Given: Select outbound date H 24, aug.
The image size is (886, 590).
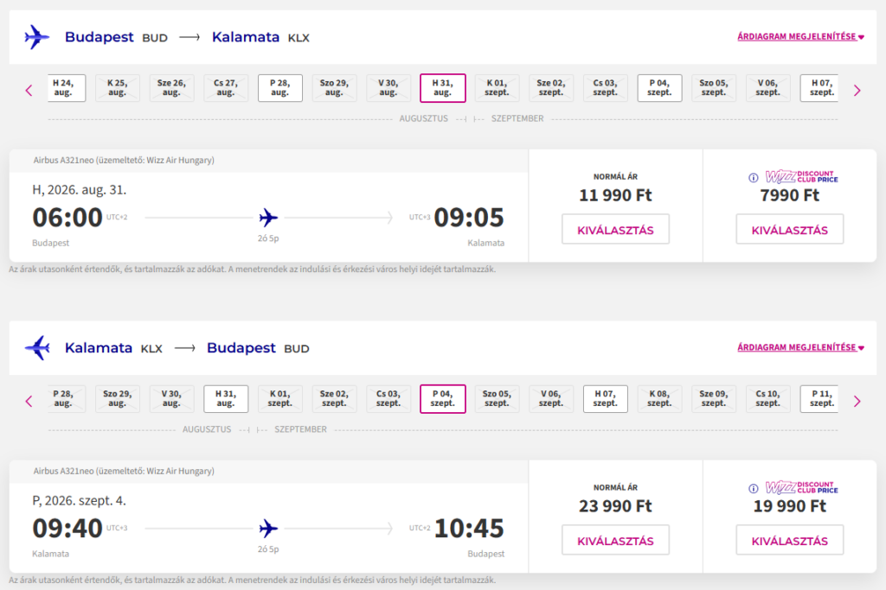Looking at the screenshot, I should (63, 88).
